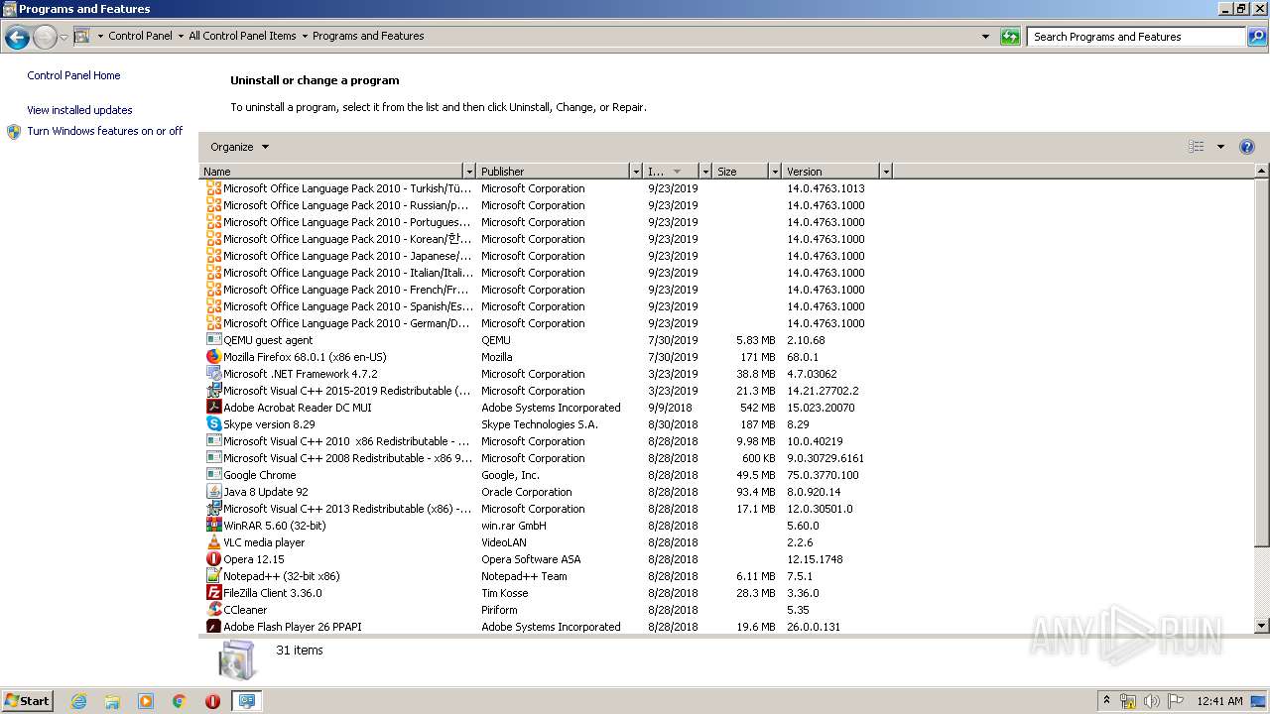The height and width of the screenshot is (714, 1270).
Task: Expand the view options dropdown arrow
Action: point(1220,147)
